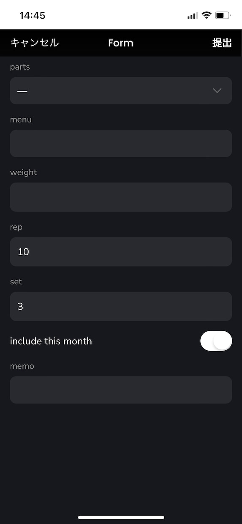Focus the memo input field

[x=121, y=390]
